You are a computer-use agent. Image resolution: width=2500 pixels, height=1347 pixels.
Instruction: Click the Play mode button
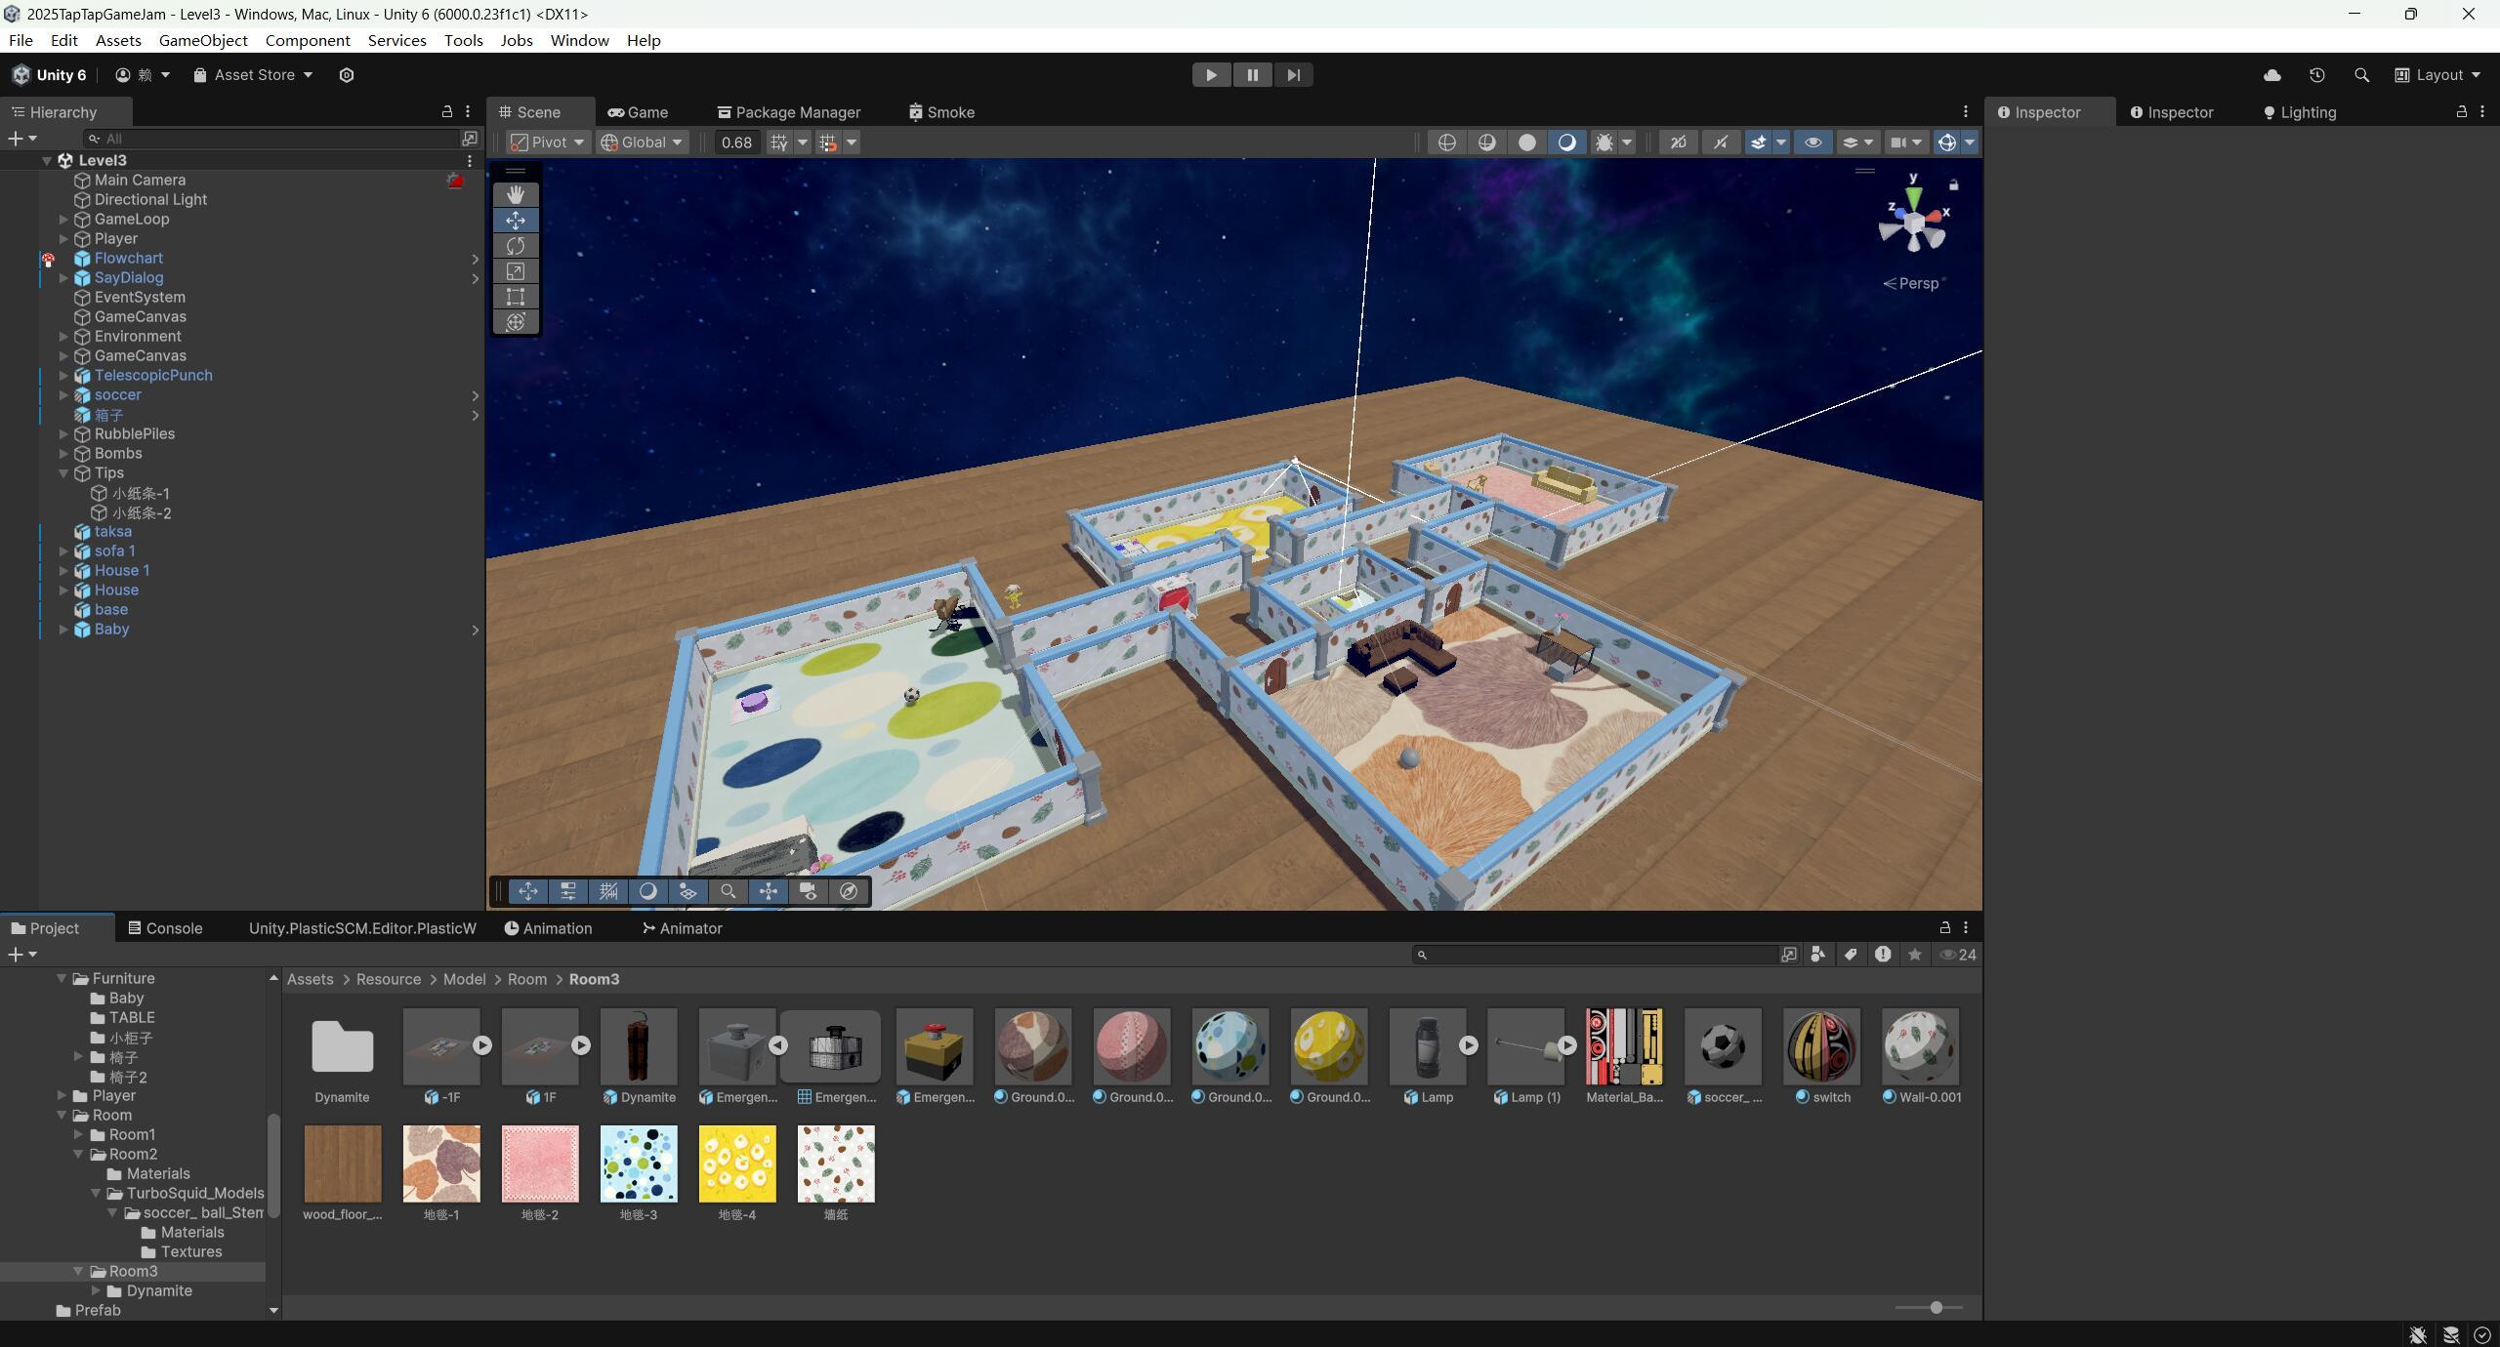click(1211, 75)
